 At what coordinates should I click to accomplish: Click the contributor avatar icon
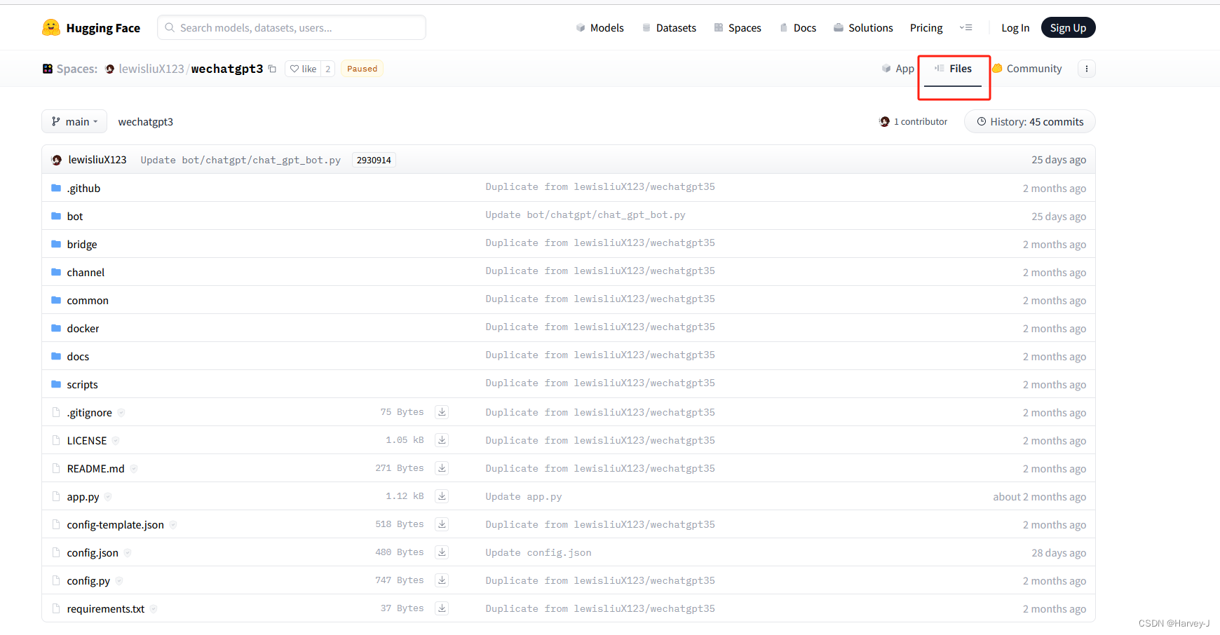pyautogui.click(x=885, y=122)
